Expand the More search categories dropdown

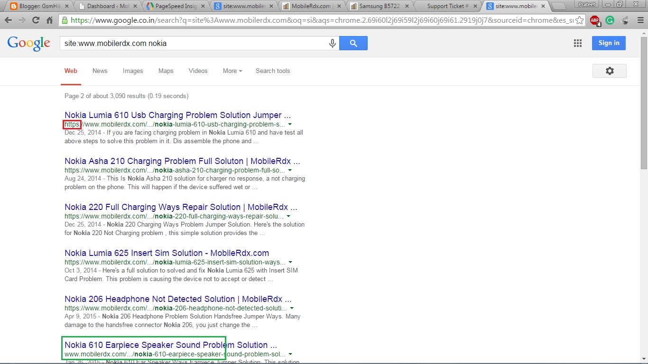coord(232,71)
